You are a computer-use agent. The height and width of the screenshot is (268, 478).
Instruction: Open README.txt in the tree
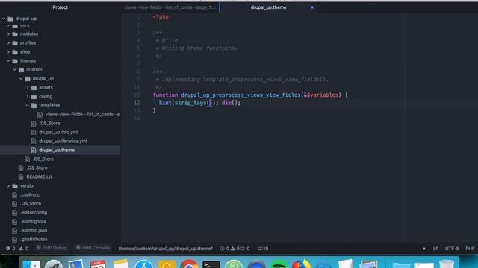(x=39, y=177)
